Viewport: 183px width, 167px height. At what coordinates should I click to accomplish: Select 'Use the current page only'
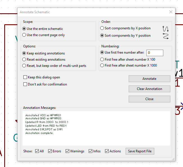point(43,35)
